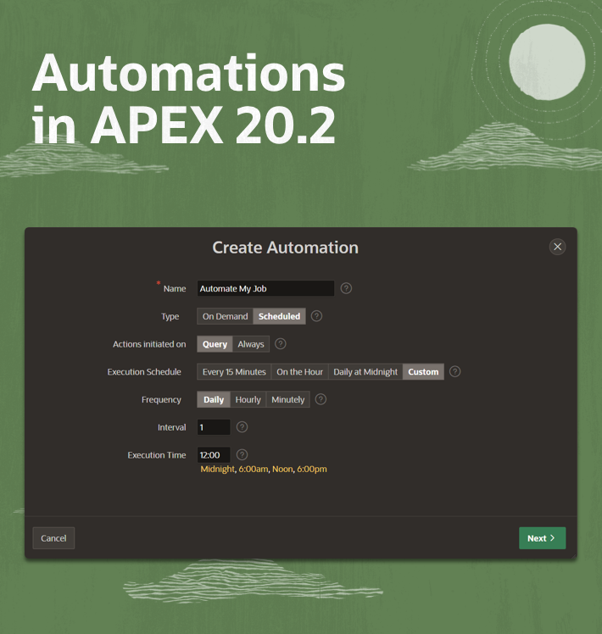The width and height of the screenshot is (602, 634).
Task: Click the Execution Time label
Action: [x=157, y=455]
